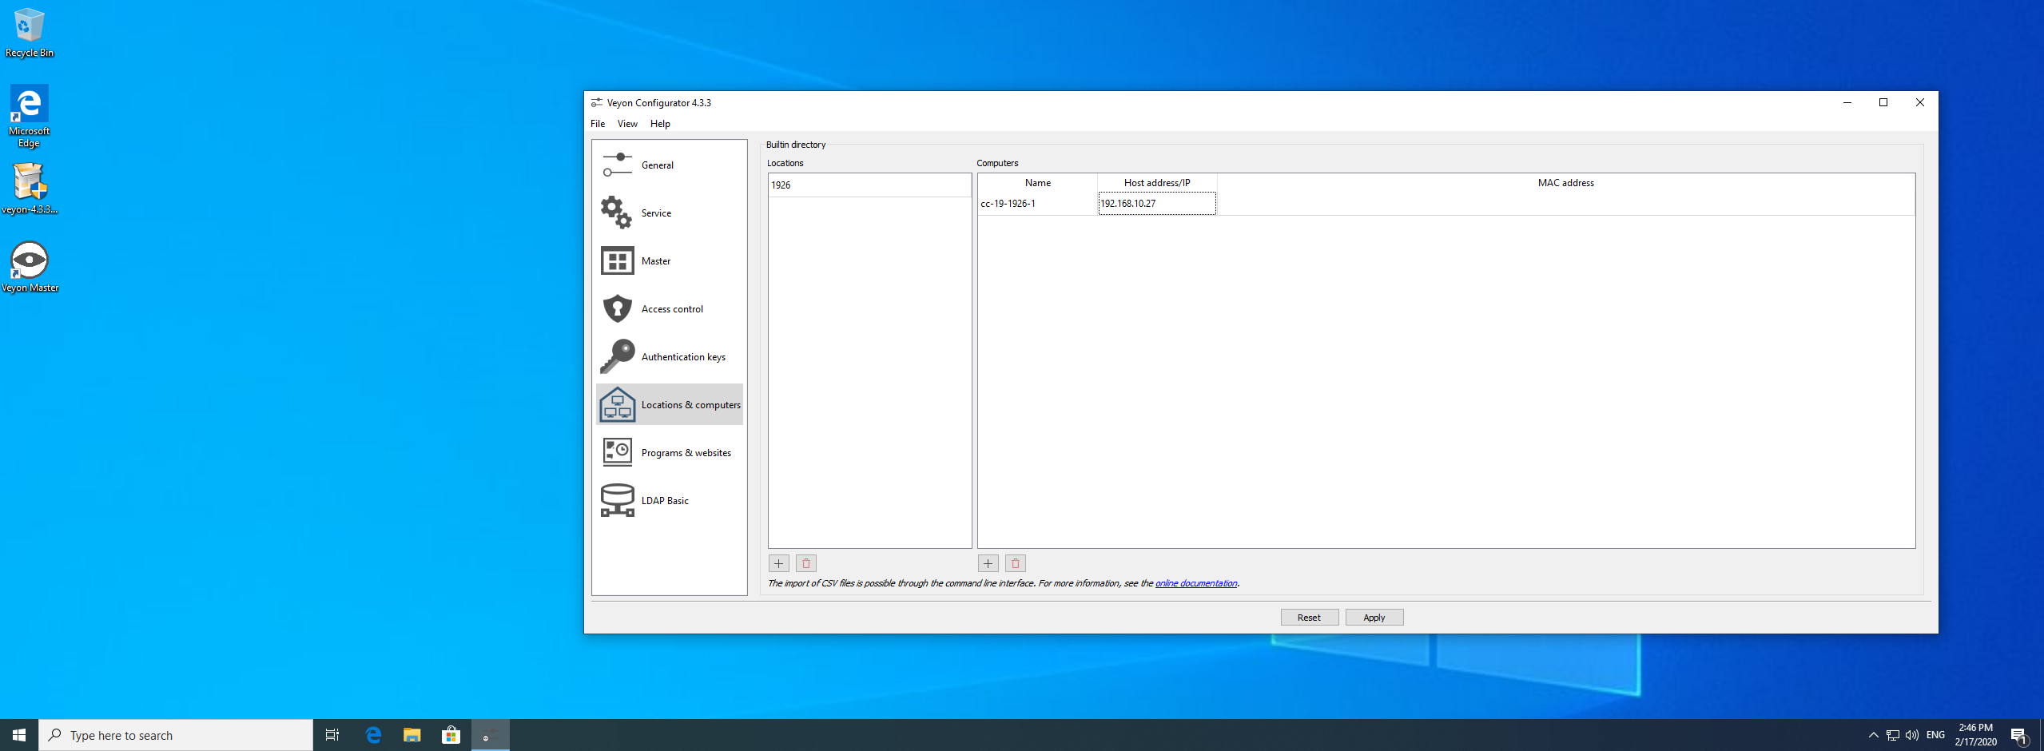This screenshot has height=751, width=2044.
Task: Click the MAC address cell for cc-19-1926-1
Action: click(x=1565, y=204)
